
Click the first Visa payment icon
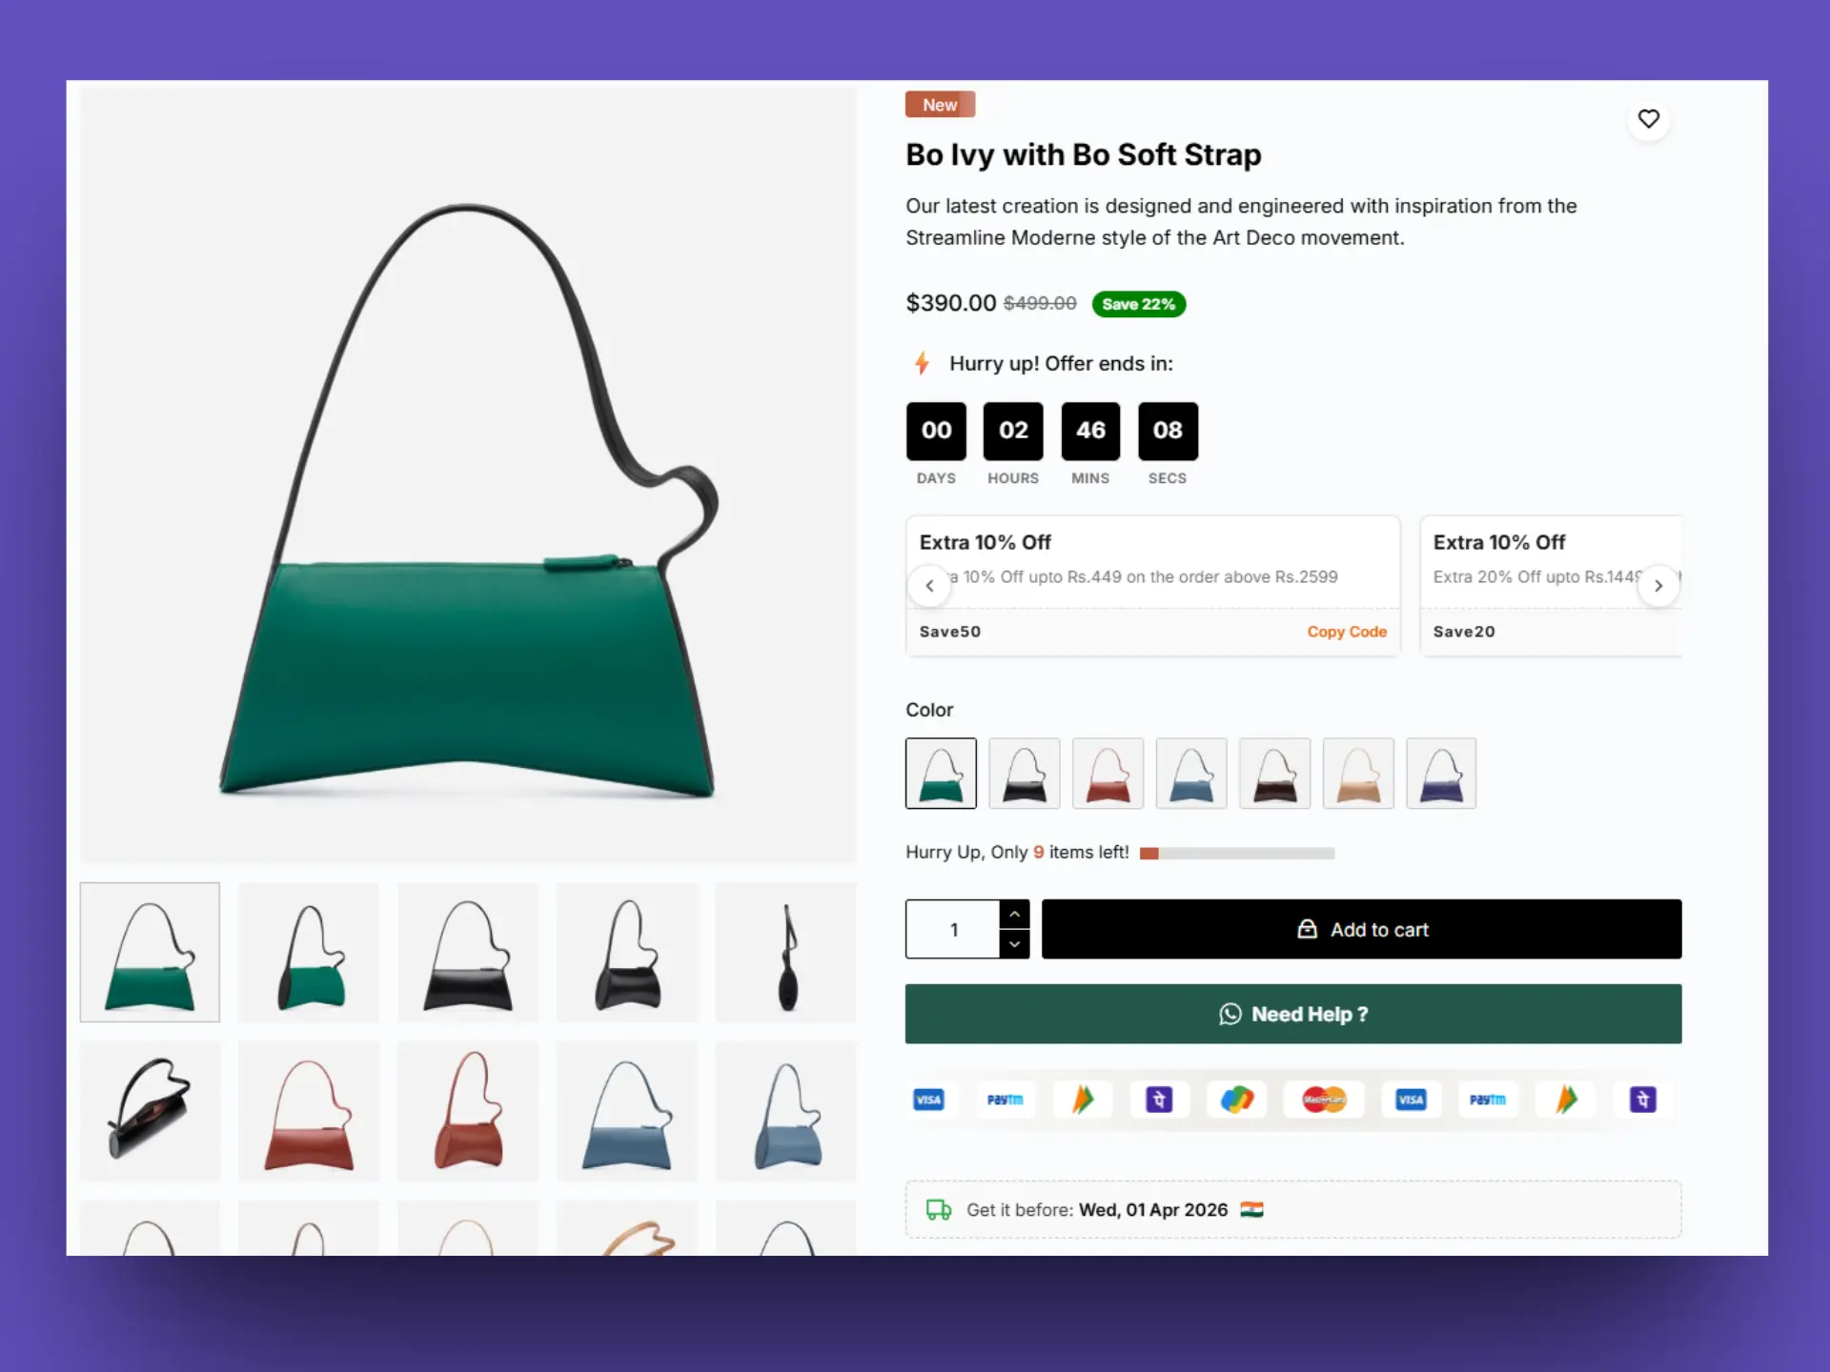[x=928, y=1100]
